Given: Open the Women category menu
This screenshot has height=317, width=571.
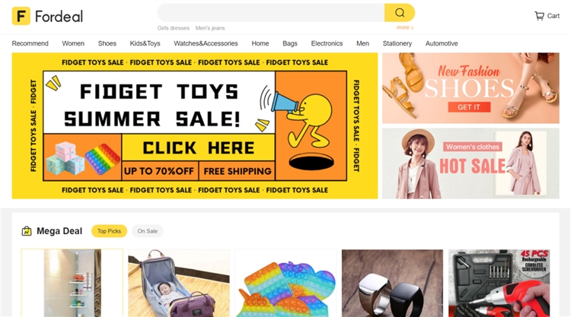Looking at the screenshot, I should click(x=73, y=43).
